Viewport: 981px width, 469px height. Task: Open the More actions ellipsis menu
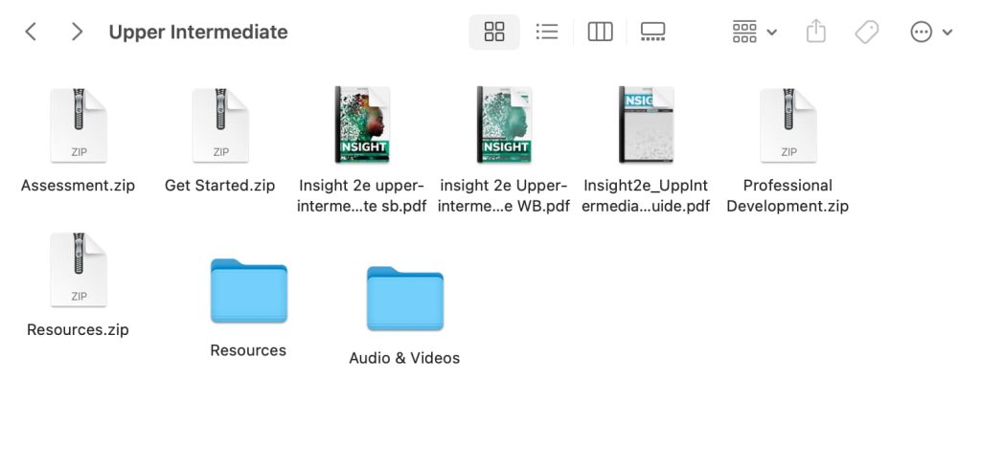[x=930, y=32]
